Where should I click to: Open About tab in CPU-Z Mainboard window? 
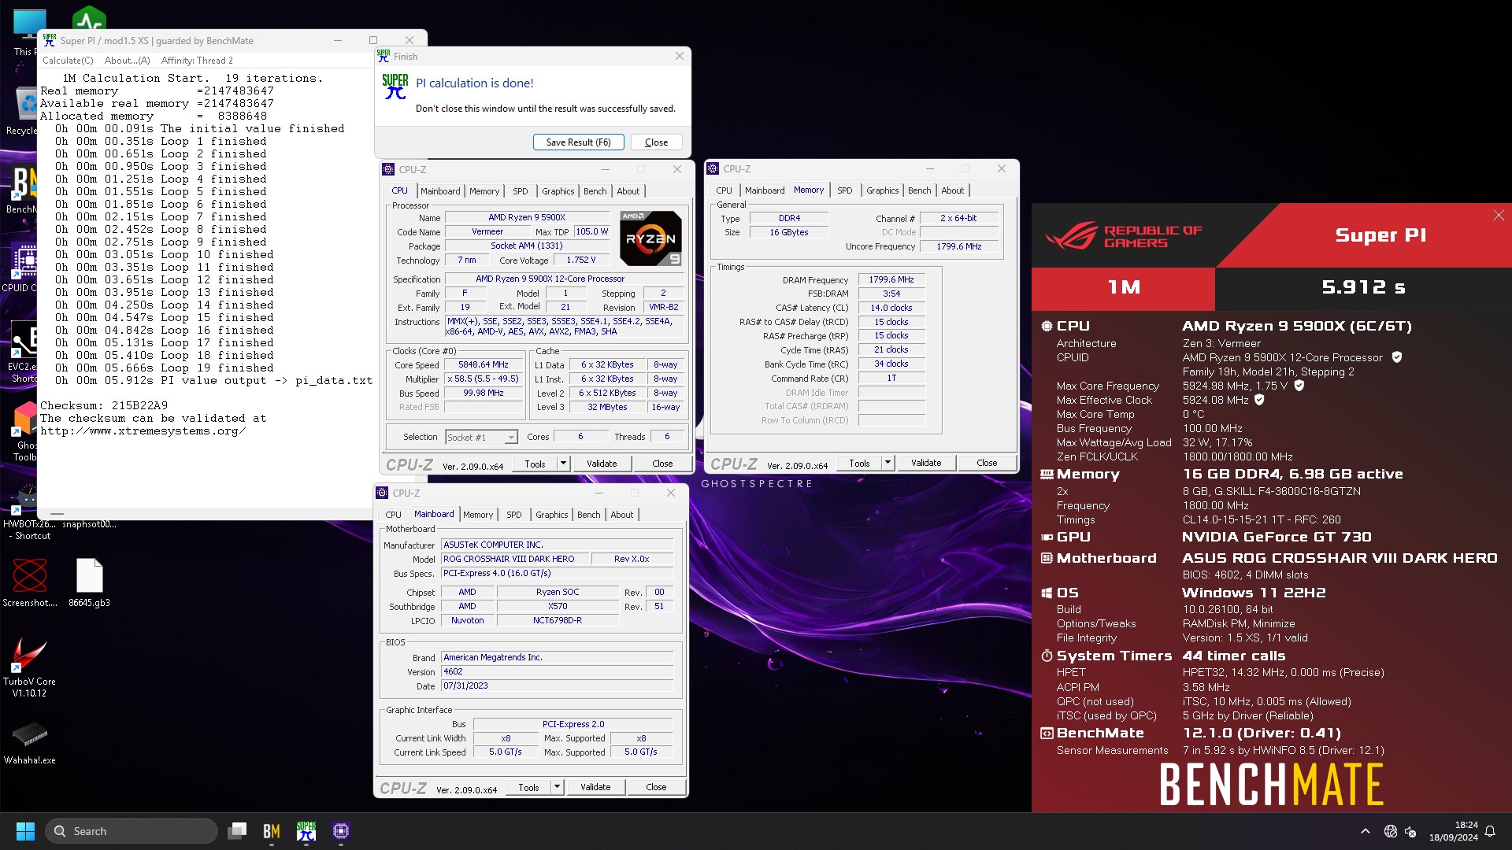pyautogui.click(x=622, y=515)
